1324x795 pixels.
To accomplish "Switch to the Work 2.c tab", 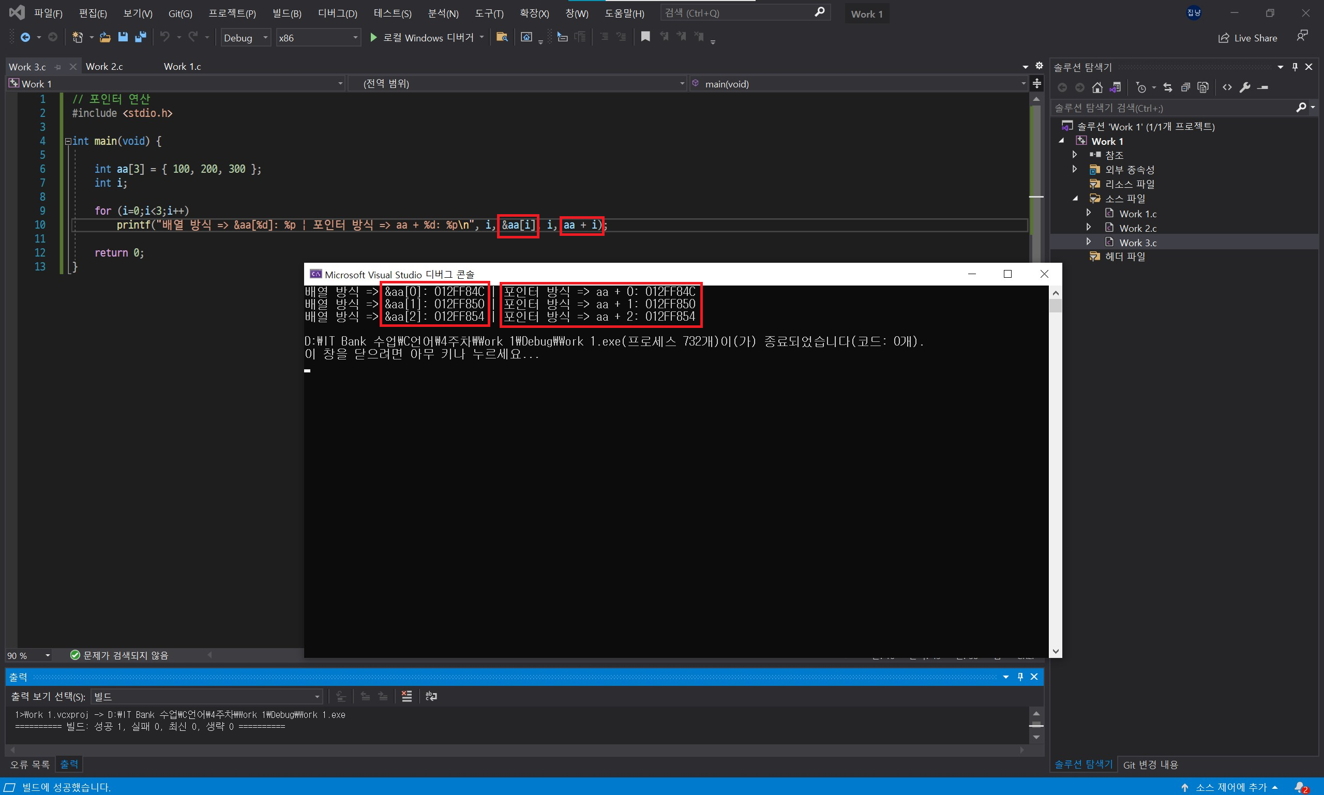I will click(104, 66).
